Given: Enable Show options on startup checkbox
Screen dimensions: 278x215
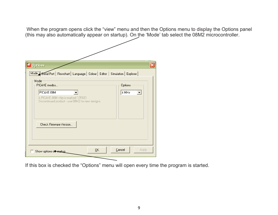Looking at the screenshot, I should tap(32, 151).
